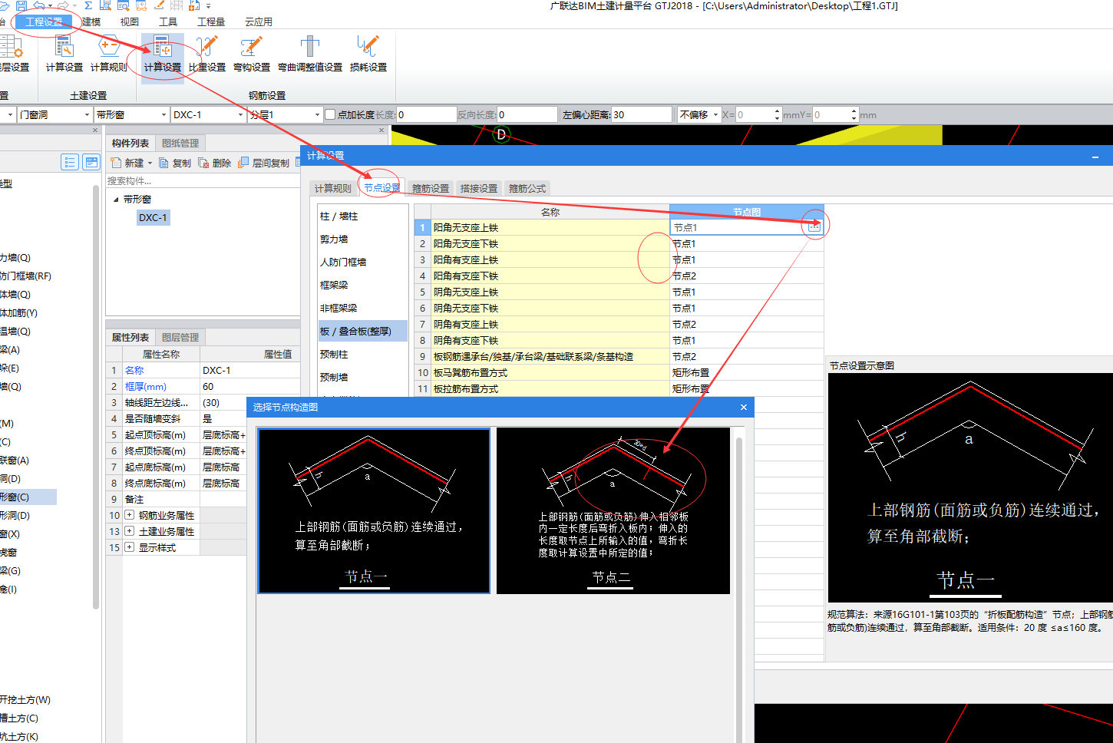This screenshot has width=1113, height=743.
Task: Open 建模 ribbon tab
Action: [x=91, y=21]
